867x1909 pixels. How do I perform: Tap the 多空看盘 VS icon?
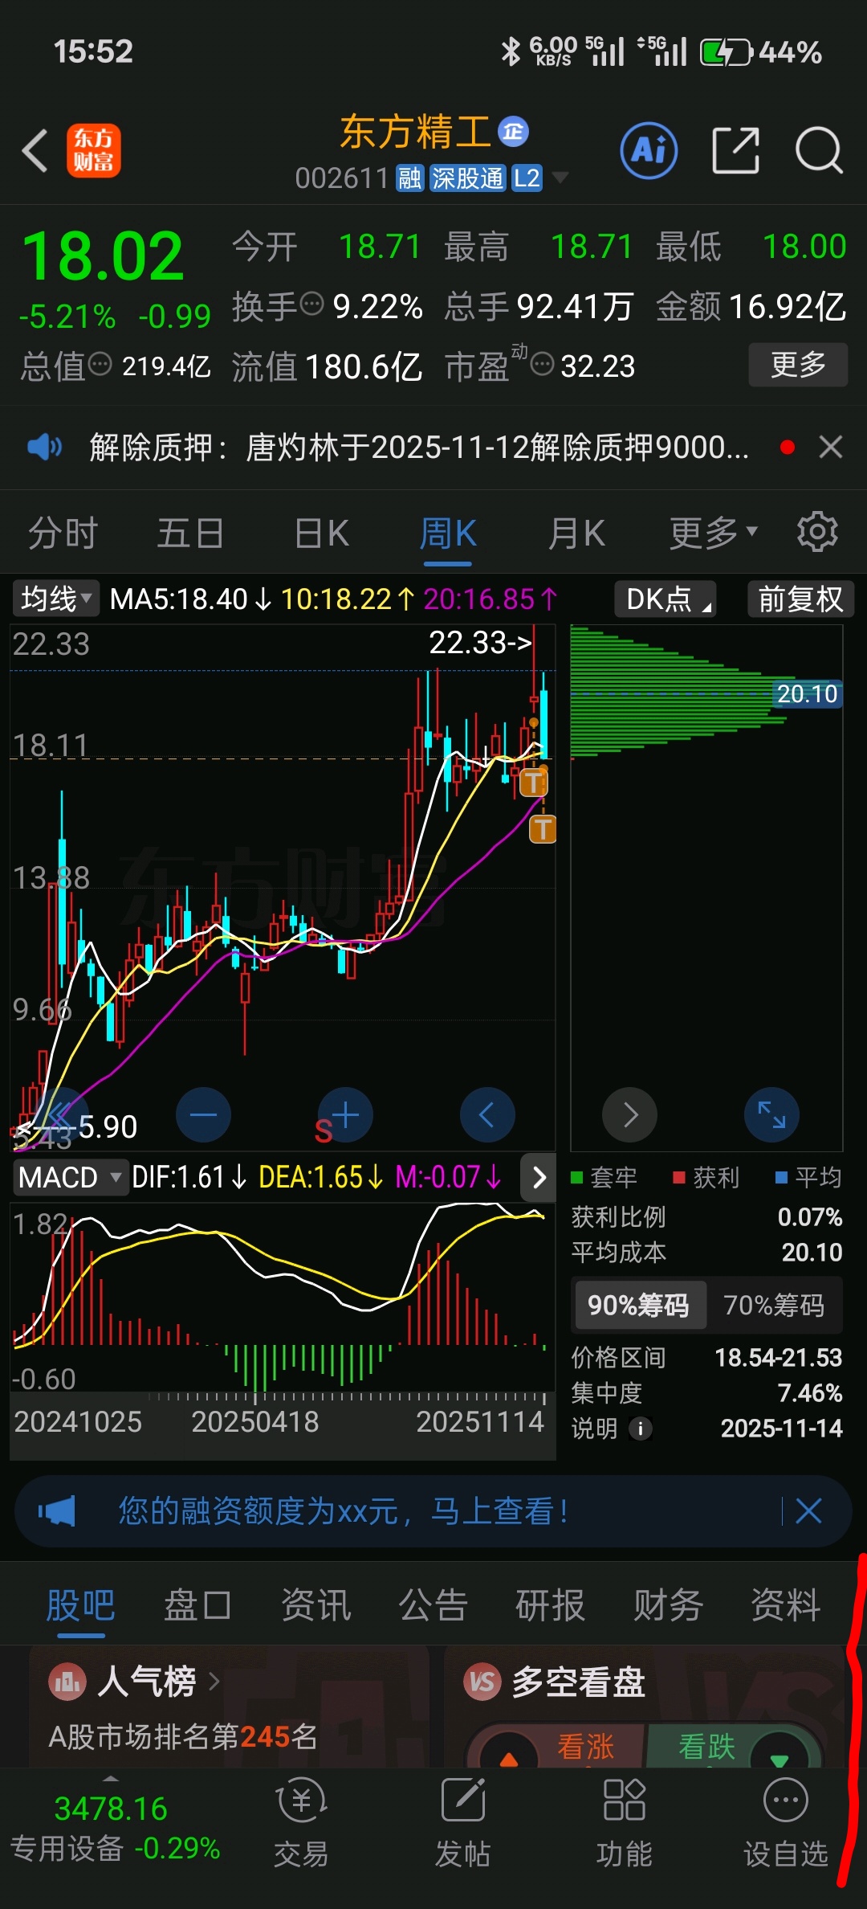pyautogui.click(x=482, y=1681)
